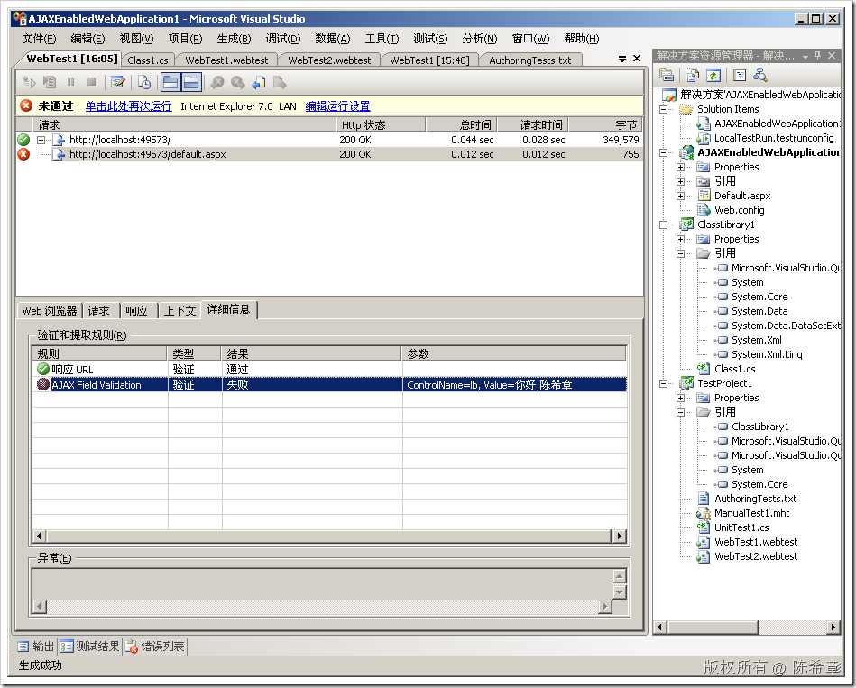Open the 上下文 tab
Image resolution: width=856 pixels, height=688 pixels.
pyautogui.click(x=179, y=311)
